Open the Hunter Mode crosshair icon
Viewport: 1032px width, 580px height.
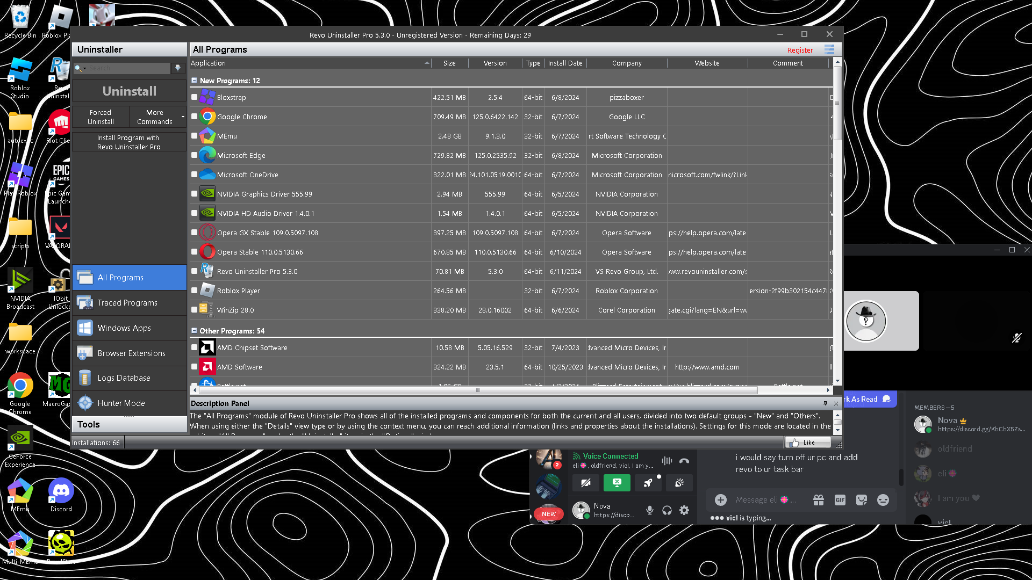pyautogui.click(x=85, y=403)
